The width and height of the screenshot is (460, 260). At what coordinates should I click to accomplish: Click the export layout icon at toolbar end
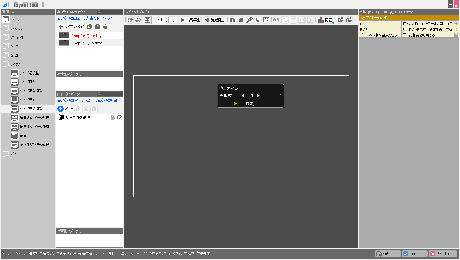349,20
